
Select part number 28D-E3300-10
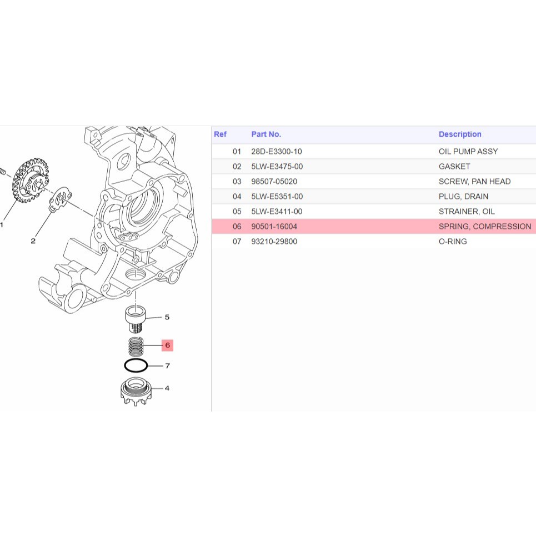coord(277,152)
